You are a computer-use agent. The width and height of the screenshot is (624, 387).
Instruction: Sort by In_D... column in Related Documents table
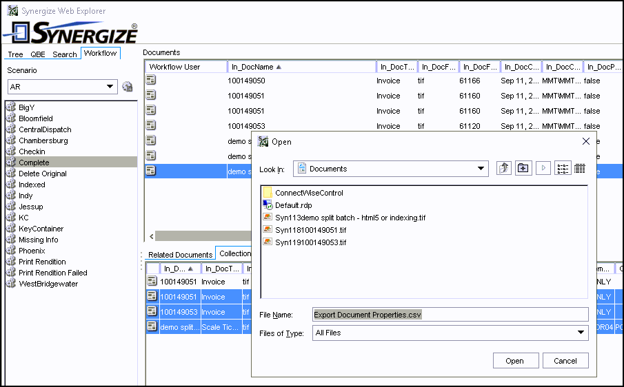tap(179, 269)
